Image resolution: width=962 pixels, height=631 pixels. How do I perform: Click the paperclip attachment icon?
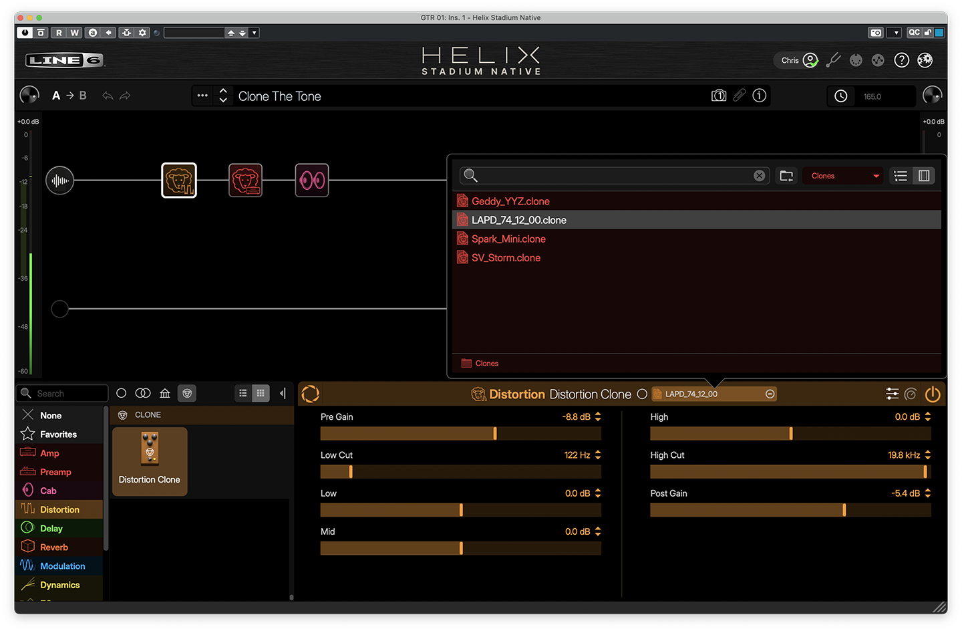pyautogui.click(x=739, y=96)
